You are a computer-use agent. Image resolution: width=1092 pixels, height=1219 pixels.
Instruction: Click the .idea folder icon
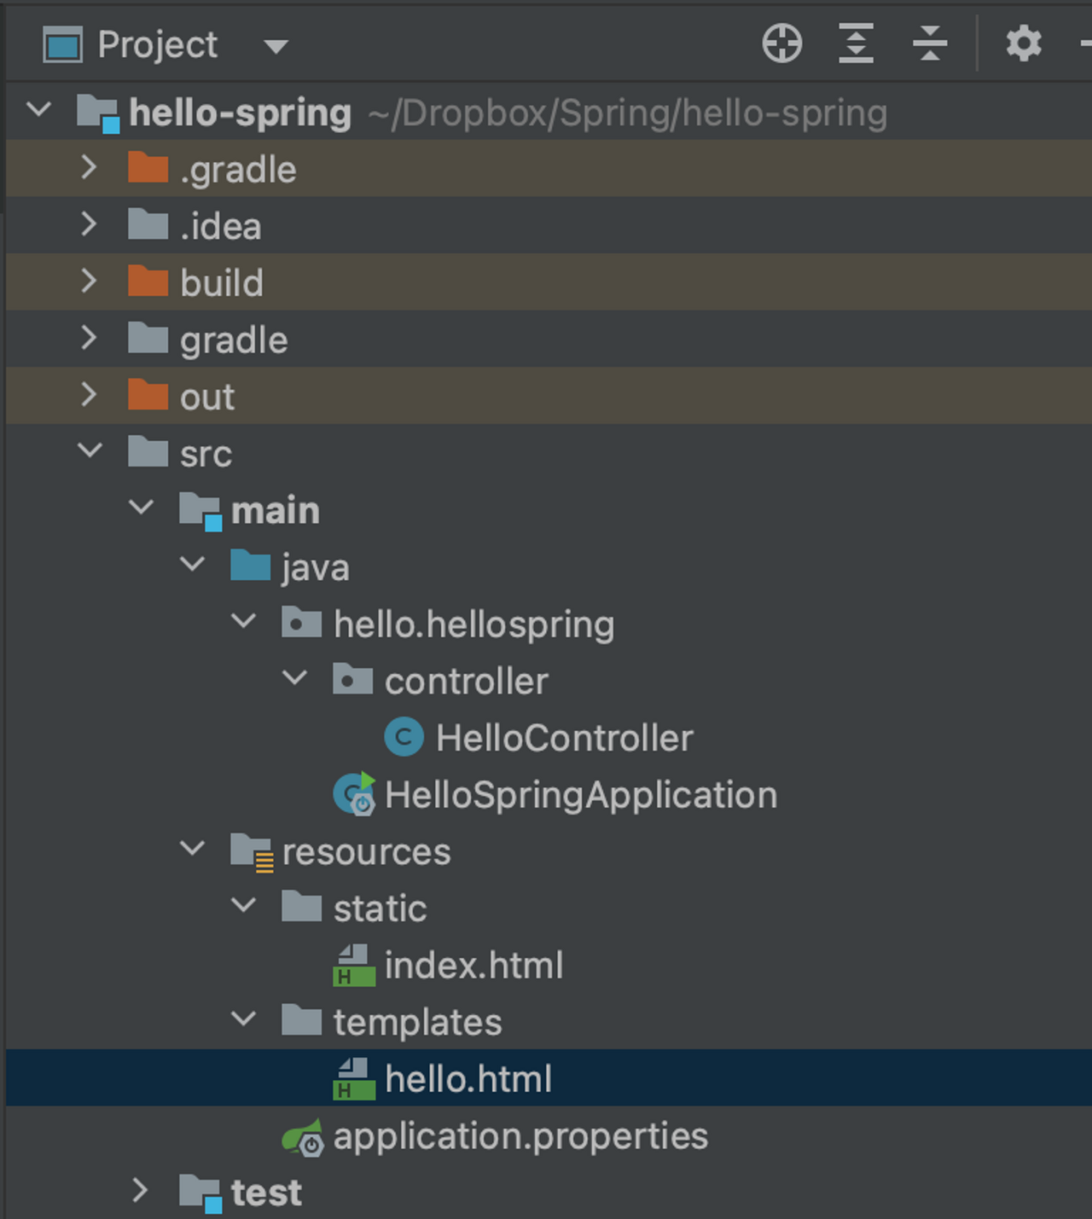click(x=148, y=224)
